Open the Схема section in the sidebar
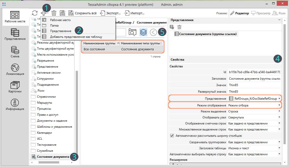289x167 pixels. pos(15,52)
